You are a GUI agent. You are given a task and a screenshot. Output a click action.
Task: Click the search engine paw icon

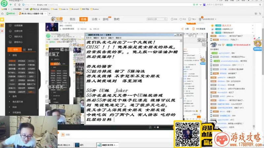pyautogui.click(x=204, y=5)
